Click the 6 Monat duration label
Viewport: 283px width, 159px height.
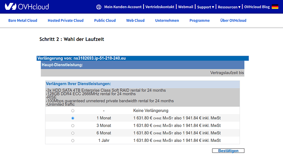point(104,133)
